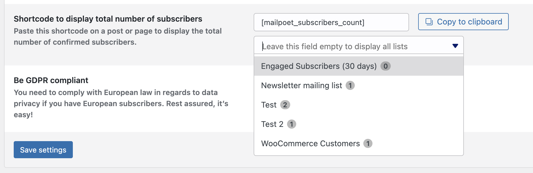Screen dimensions: 533x173
Task: Pick the Test list option
Action: tap(269, 105)
